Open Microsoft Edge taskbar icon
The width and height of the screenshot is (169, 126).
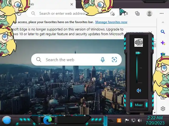[x=48, y=120]
